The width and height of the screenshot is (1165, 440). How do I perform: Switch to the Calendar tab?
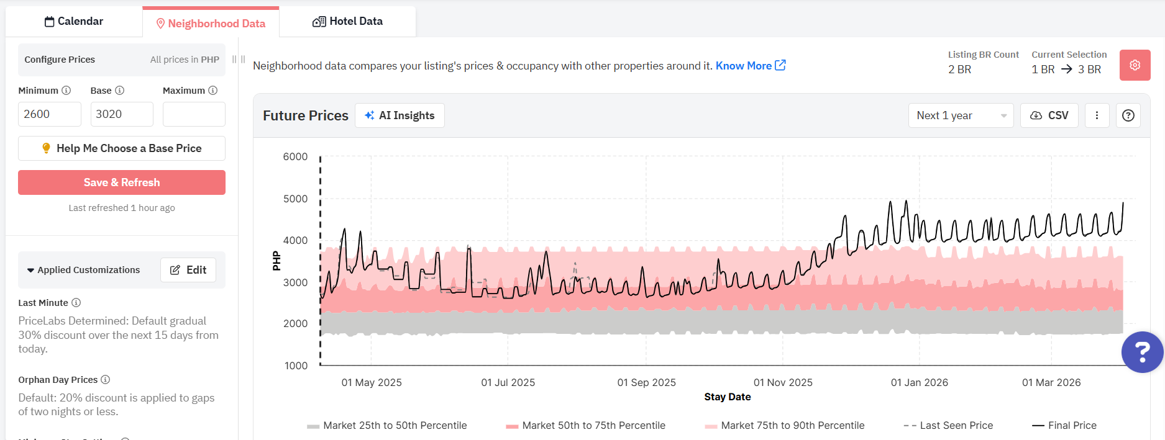(x=74, y=22)
